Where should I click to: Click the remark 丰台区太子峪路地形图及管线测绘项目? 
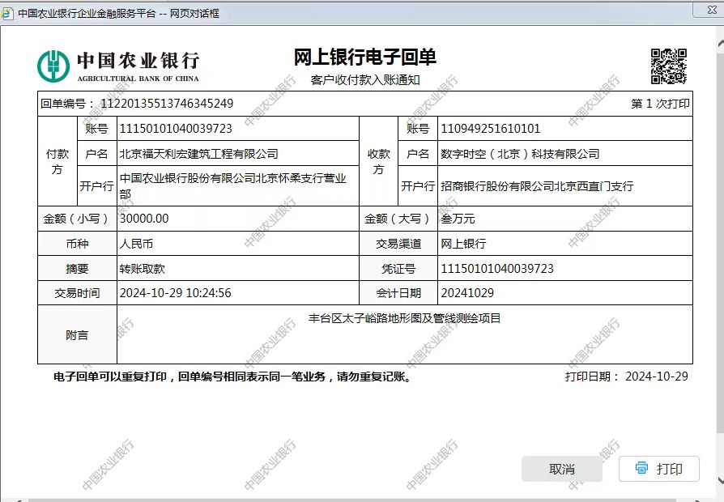pyautogui.click(x=404, y=318)
